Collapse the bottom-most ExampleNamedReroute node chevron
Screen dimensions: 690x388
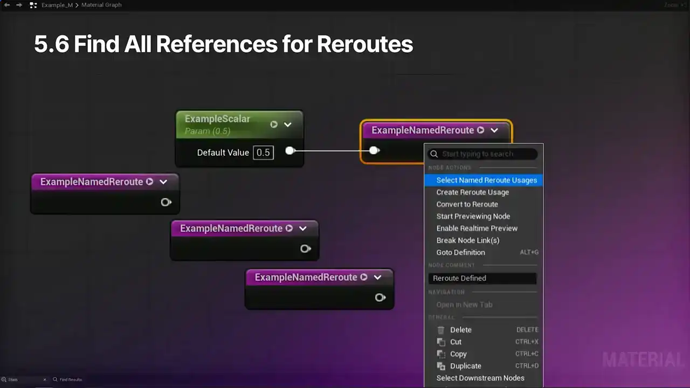(x=377, y=278)
